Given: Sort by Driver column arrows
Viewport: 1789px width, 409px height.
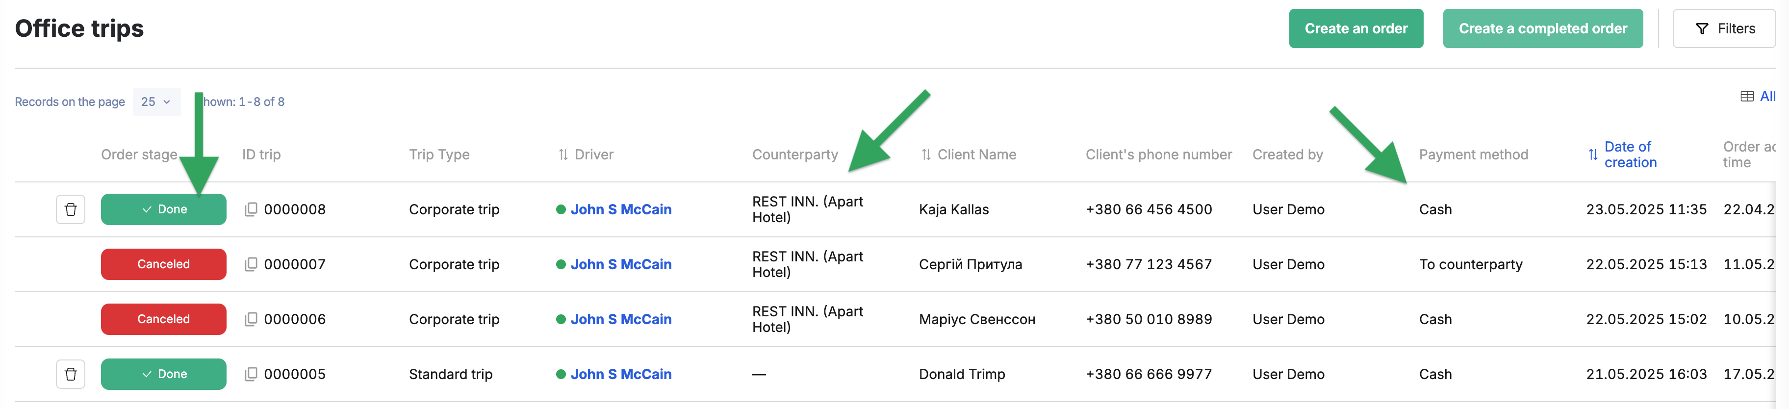Looking at the screenshot, I should (x=563, y=154).
